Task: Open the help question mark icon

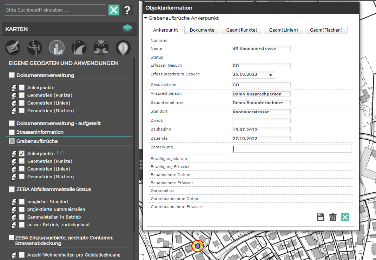Action: [127, 10]
